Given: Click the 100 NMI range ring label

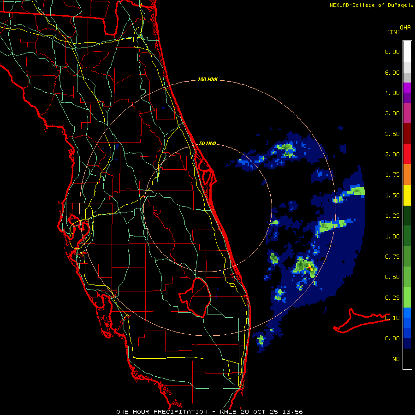Looking at the screenshot, I should tap(207, 79).
